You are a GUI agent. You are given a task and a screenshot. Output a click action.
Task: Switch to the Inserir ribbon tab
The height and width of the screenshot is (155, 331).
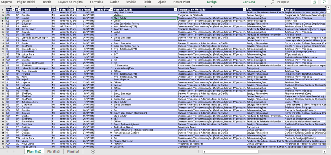(47, 2)
